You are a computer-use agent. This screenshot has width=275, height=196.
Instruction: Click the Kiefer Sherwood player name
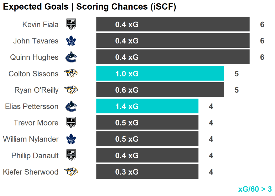click(31, 172)
